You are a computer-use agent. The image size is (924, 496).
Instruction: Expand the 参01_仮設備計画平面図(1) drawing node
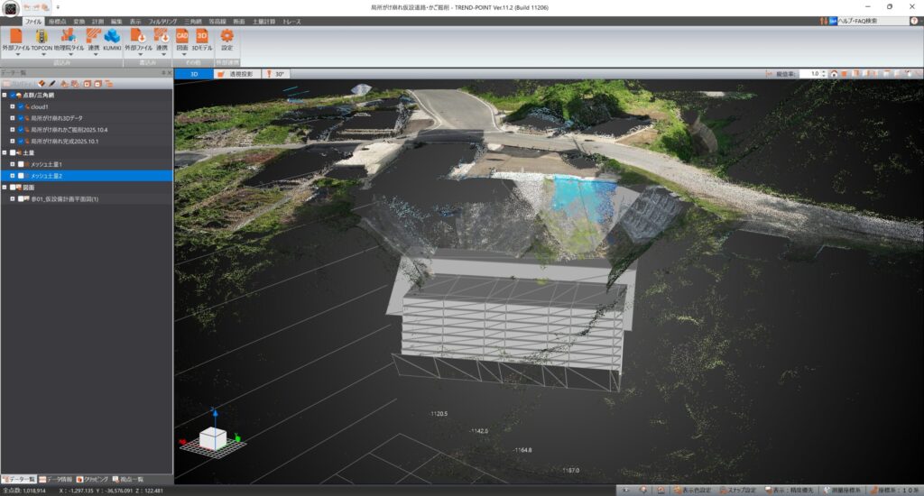(12, 199)
